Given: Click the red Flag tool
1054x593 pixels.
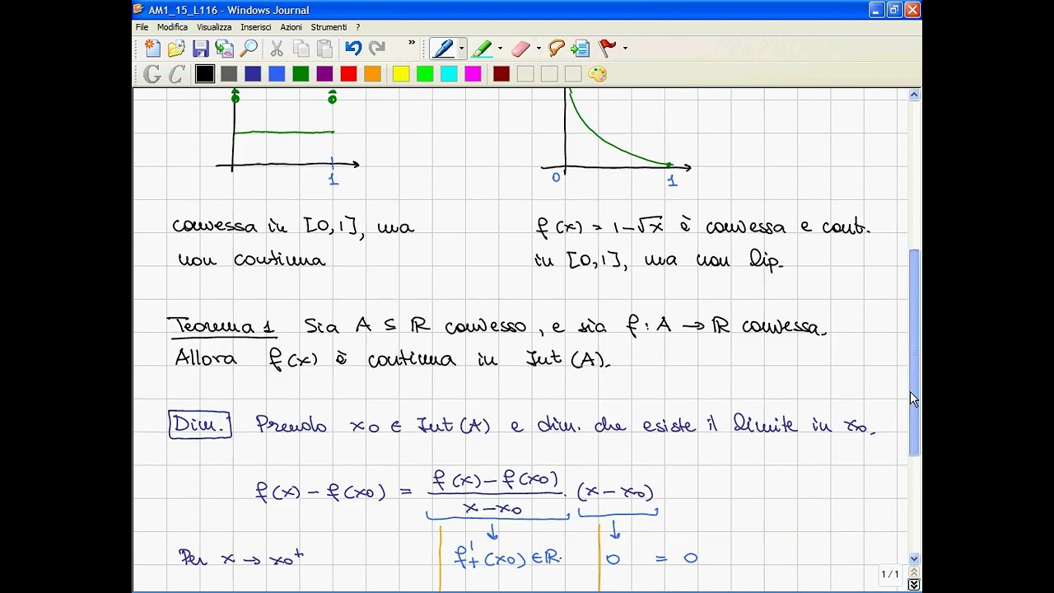Looking at the screenshot, I should coord(608,49).
